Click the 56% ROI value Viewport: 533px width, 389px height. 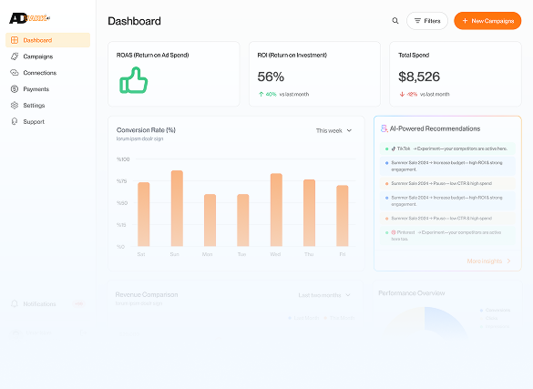point(271,77)
